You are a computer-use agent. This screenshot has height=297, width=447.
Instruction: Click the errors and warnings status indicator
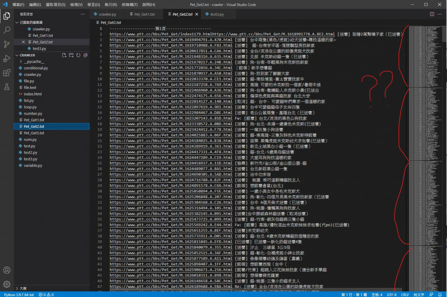(46, 295)
